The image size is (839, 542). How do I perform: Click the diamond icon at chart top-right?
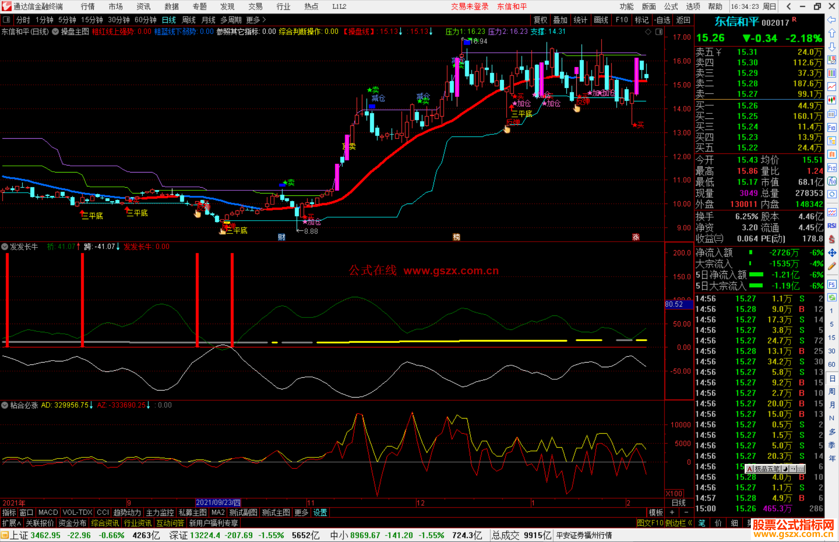click(x=648, y=32)
